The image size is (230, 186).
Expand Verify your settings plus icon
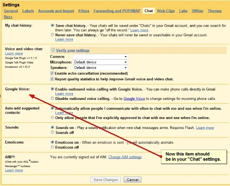coord(53,50)
